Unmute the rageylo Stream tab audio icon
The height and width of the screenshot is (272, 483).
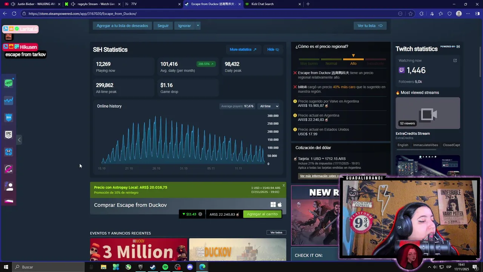(73, 4)
